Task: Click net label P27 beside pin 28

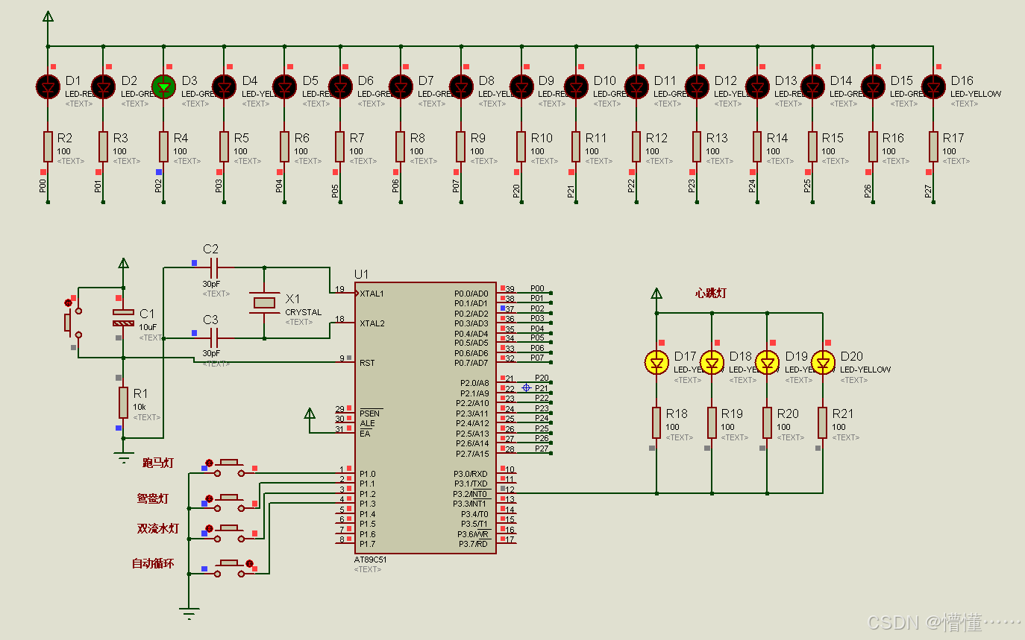Action: click(x=542, y=449)
